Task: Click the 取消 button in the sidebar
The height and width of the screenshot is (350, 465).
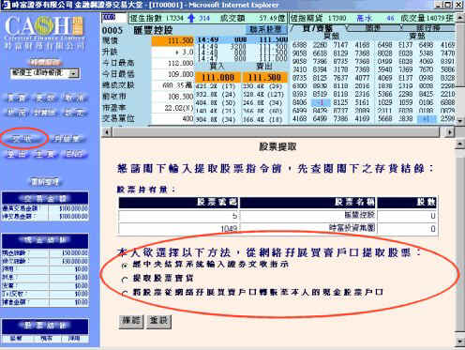Action: [x=74, y=99]
